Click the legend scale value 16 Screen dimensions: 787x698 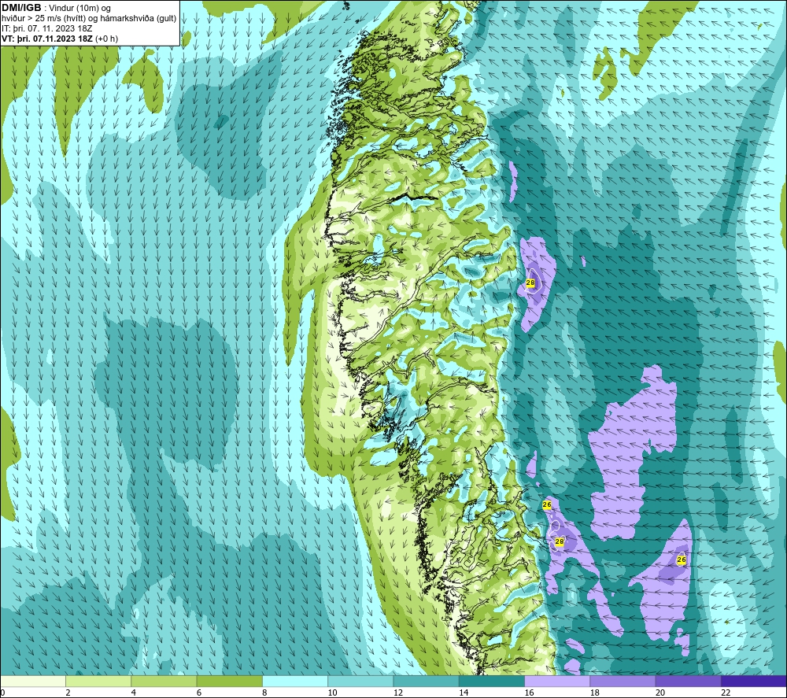click(529, 692)
